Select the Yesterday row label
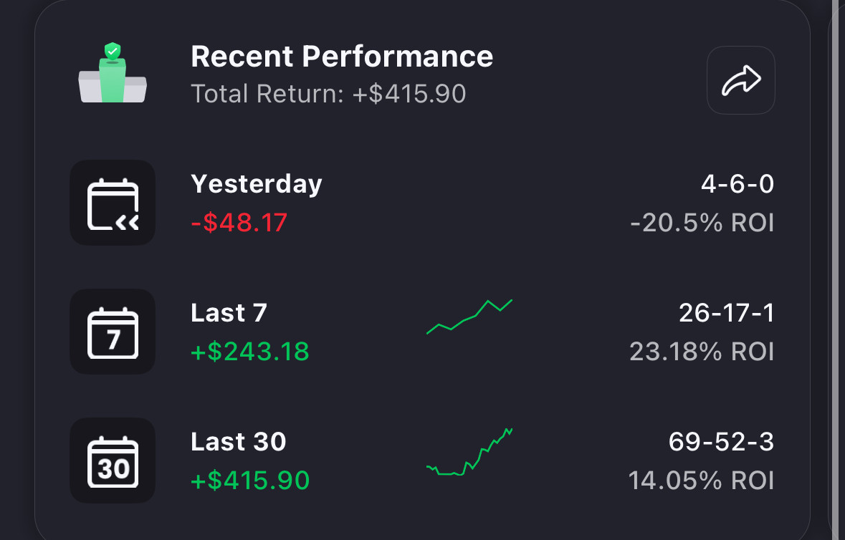The width and height of the screenshot is (845, 540). pyautogui.click(x=257, y=184)
